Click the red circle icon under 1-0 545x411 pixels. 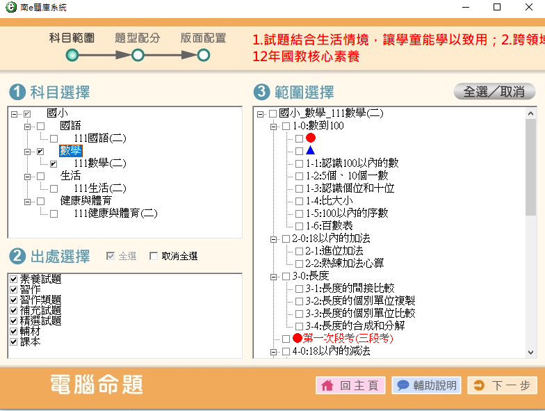310,138
